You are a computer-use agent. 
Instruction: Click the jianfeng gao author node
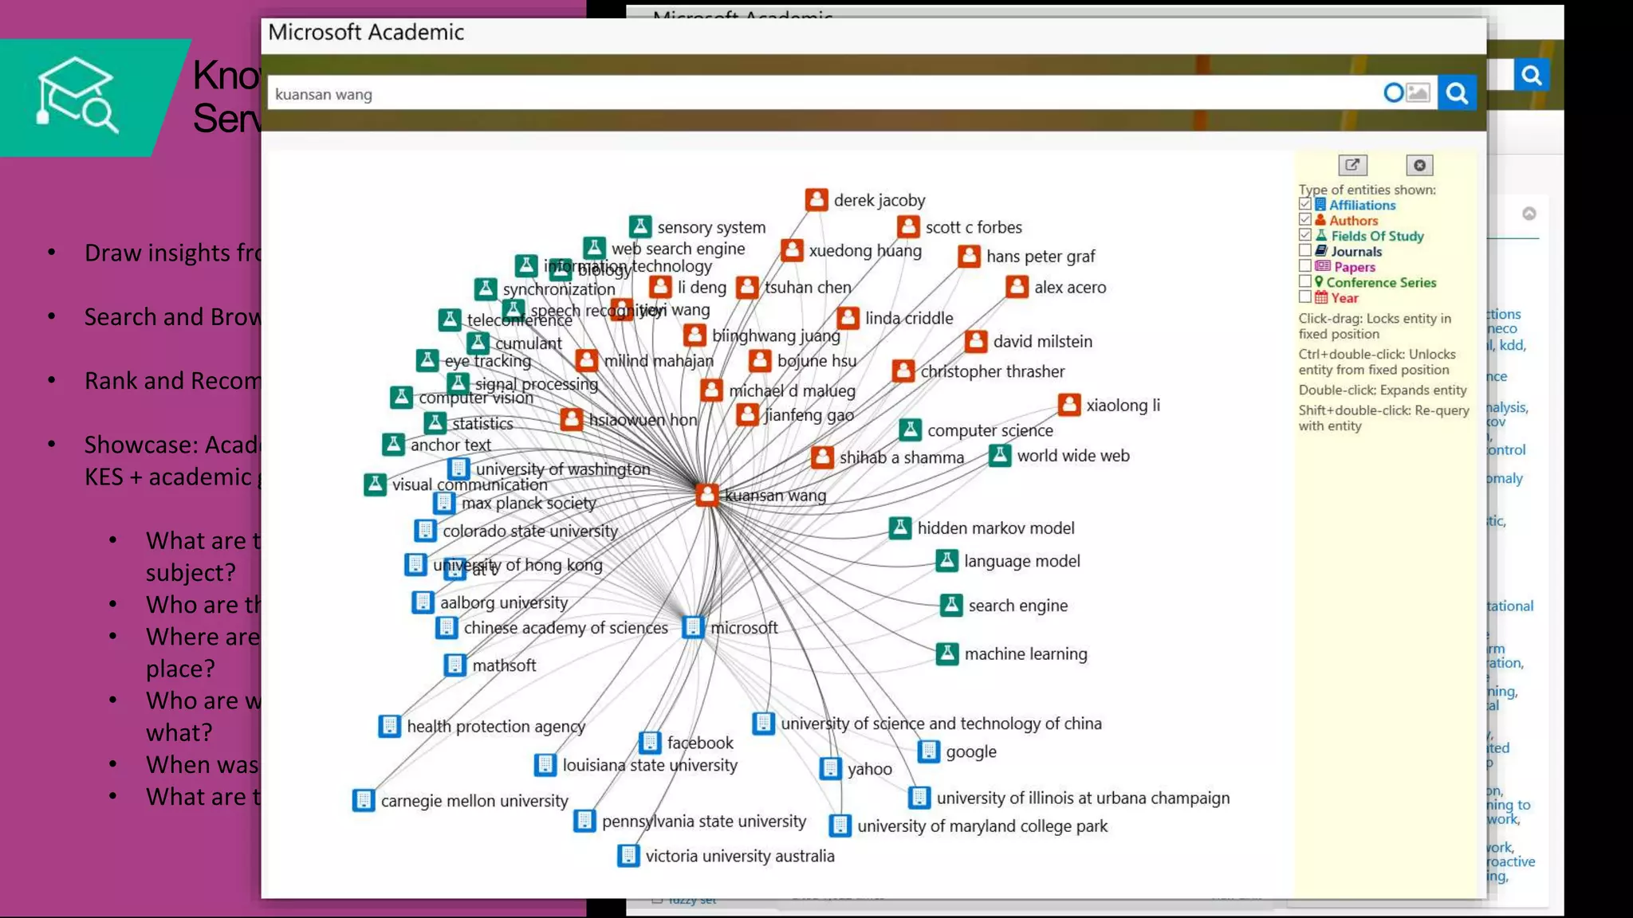[x=747, y=414]
